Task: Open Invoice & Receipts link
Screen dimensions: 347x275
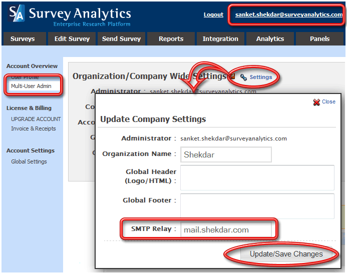Action: pyautogui.click(x=34, y=128)
